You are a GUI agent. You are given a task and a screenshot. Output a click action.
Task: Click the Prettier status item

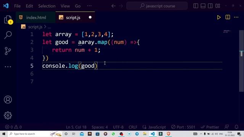pyautogui.click(x=210, y=127)
